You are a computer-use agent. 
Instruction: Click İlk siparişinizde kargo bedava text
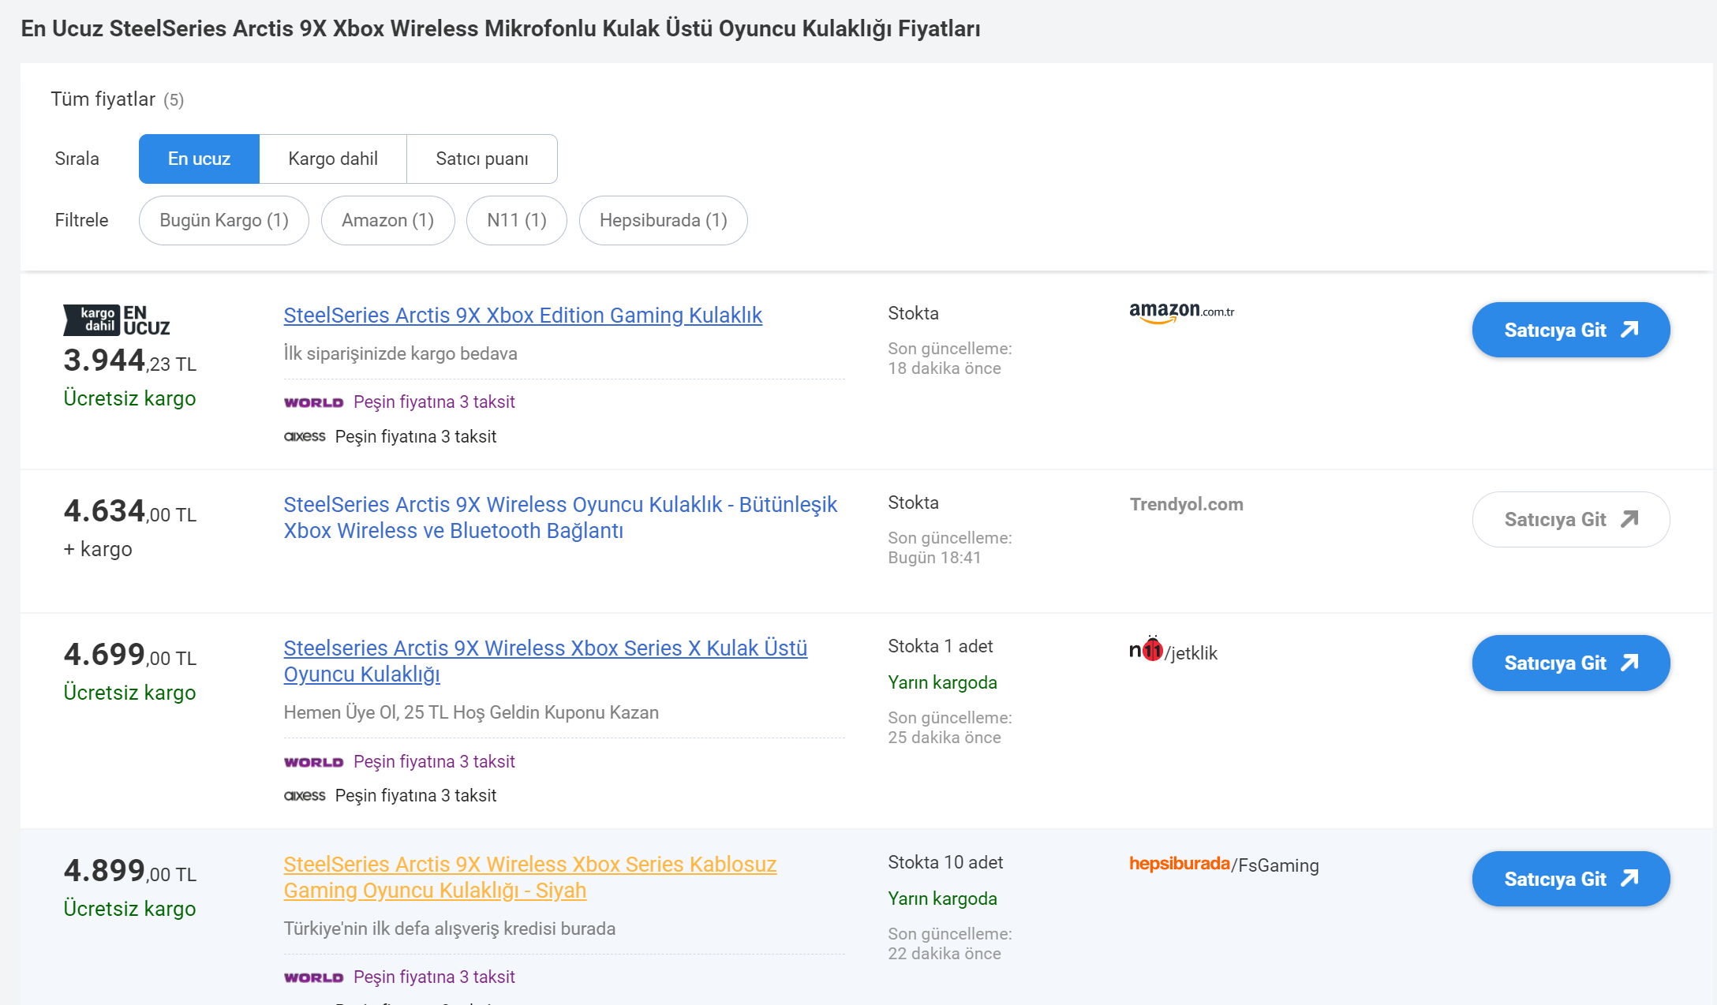point(400,353)
